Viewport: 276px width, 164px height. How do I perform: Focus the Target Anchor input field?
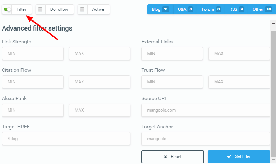pos(206,139)
